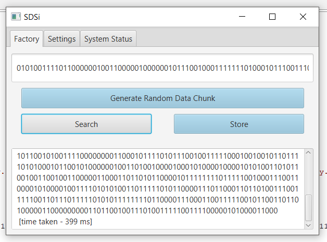Click the Search button
Screen dimensions: 327x242
(x=86, y=124)
